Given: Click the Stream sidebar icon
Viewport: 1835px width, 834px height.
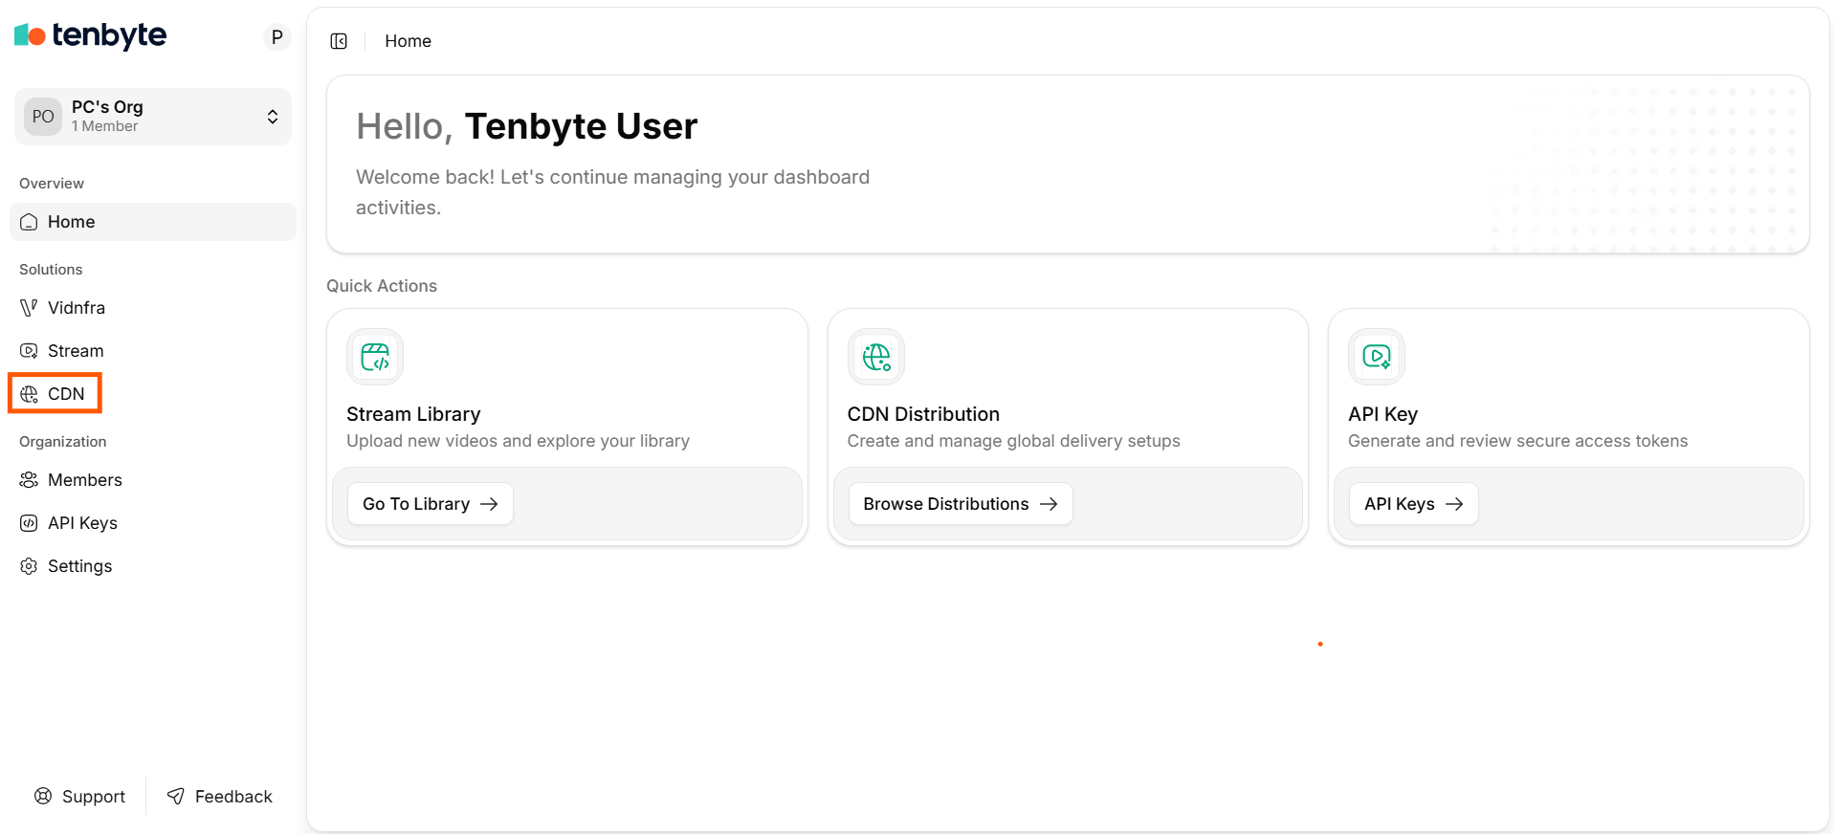Looking at the screenshot, I should coord(29,351).
